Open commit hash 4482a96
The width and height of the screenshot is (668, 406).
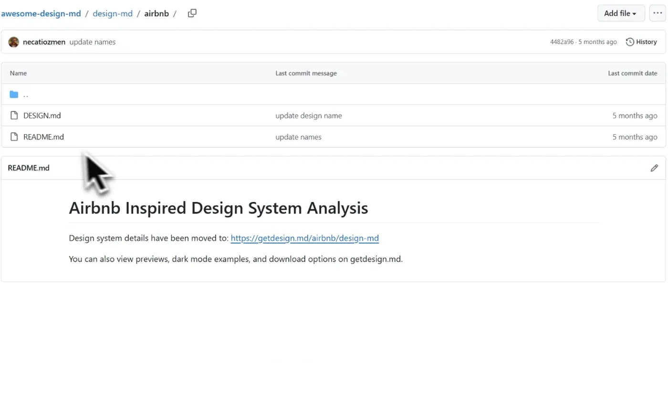coord(562,42)
